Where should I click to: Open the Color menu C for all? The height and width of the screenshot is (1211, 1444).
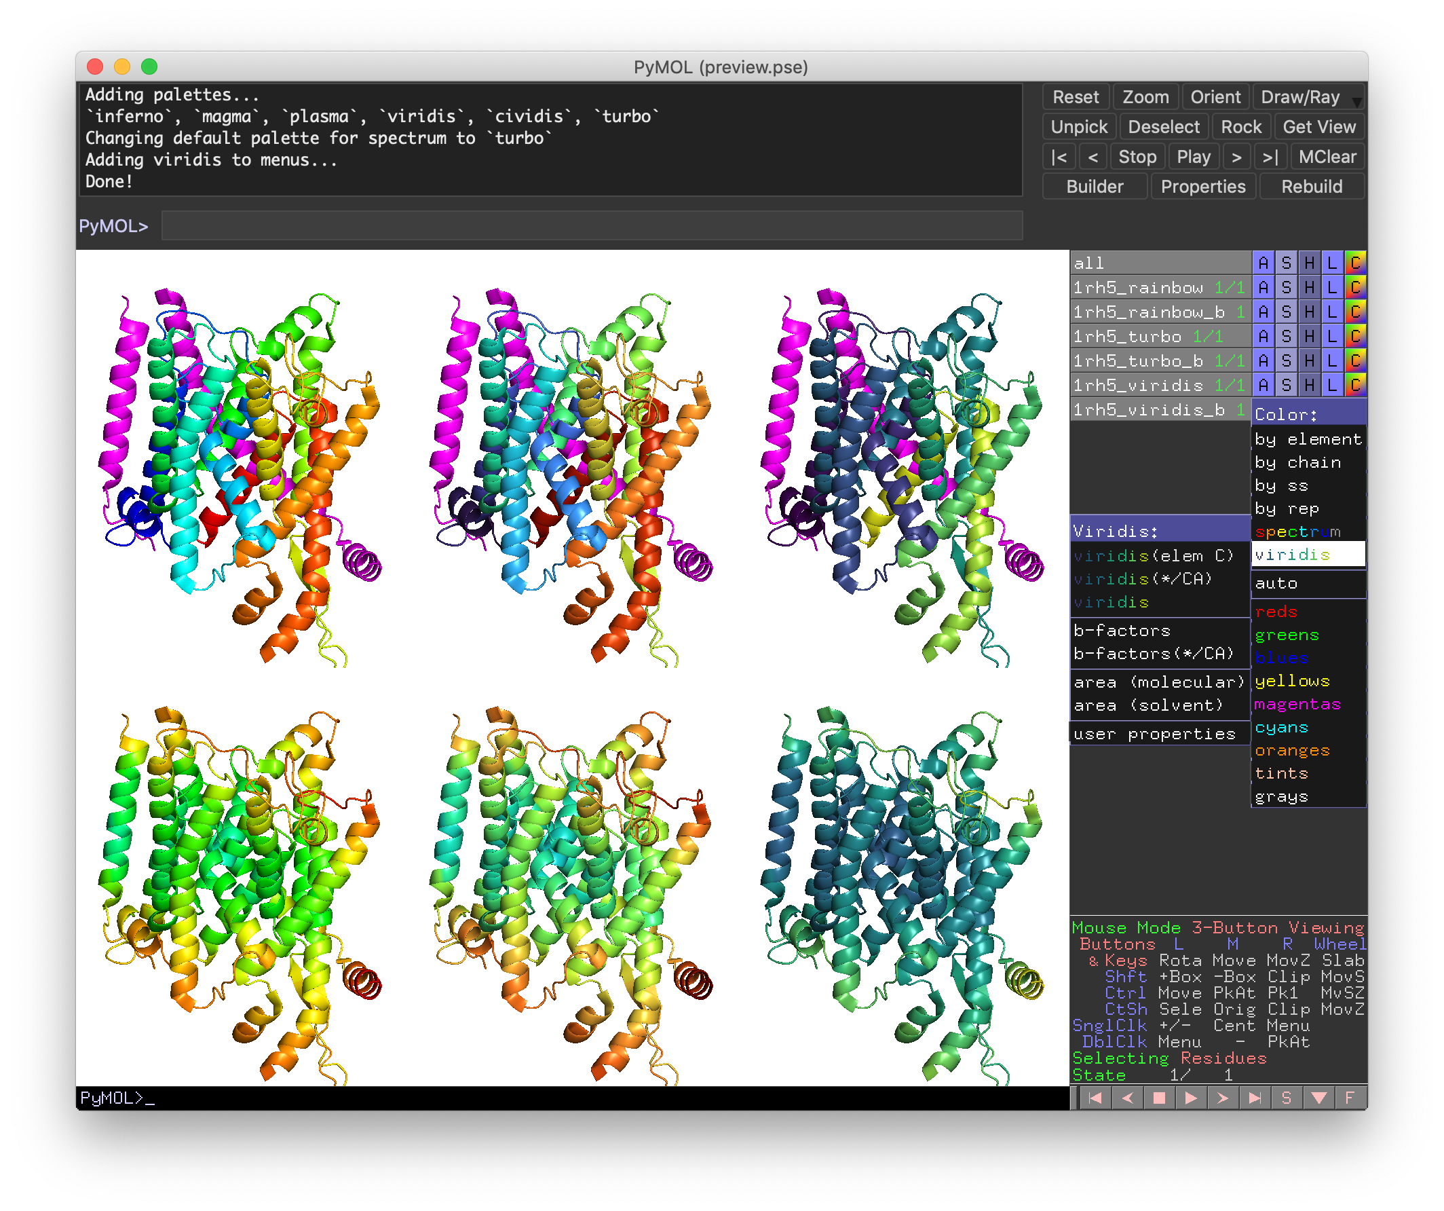[x=1354, y=263]
